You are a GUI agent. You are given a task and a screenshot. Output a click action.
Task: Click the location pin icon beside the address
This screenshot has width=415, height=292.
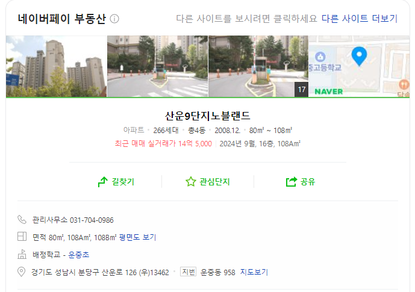tap(22, 272)
